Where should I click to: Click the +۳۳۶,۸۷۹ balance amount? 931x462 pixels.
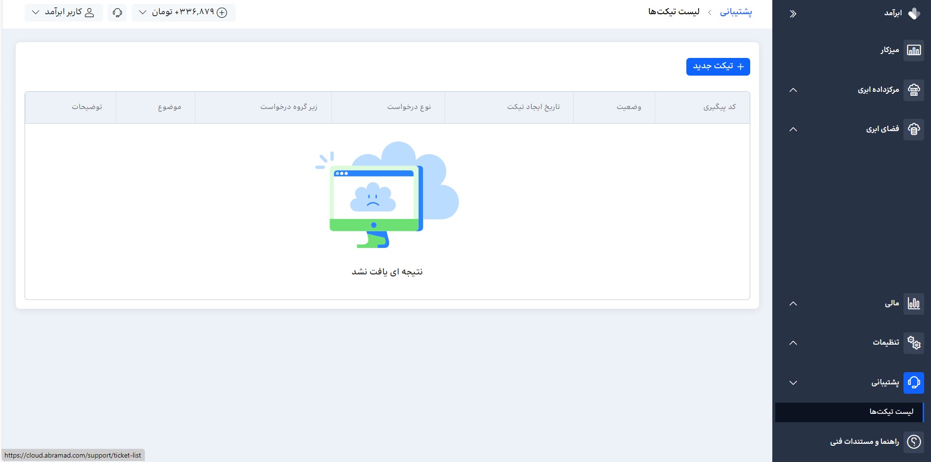(x=195, y=12)
